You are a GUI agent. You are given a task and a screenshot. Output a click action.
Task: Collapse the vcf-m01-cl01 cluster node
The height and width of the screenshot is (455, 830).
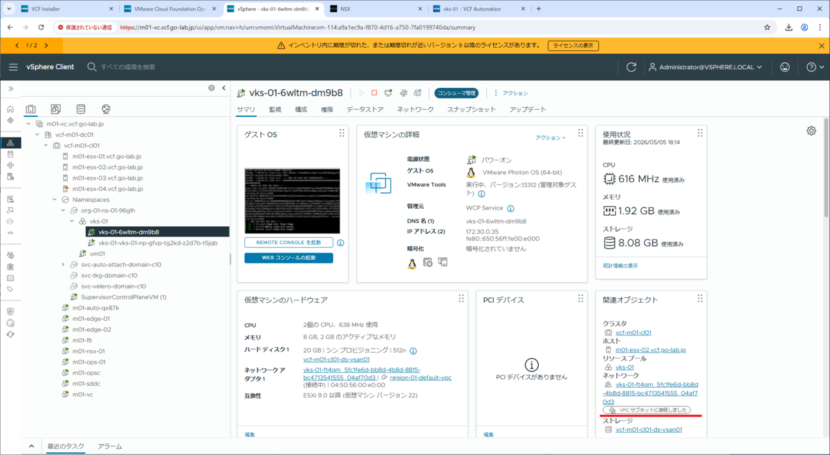coord(46,145)
